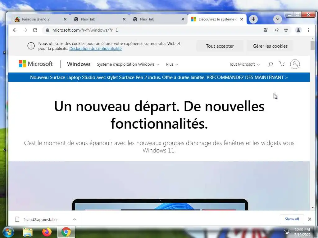Open the Microsoft site search magnifier
Screen dimensions: 318x238
coord(270,64)
